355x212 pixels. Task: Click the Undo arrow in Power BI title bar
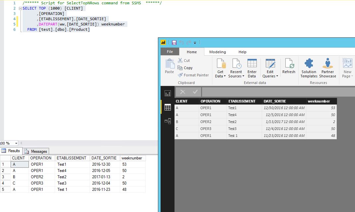(181, 42)
